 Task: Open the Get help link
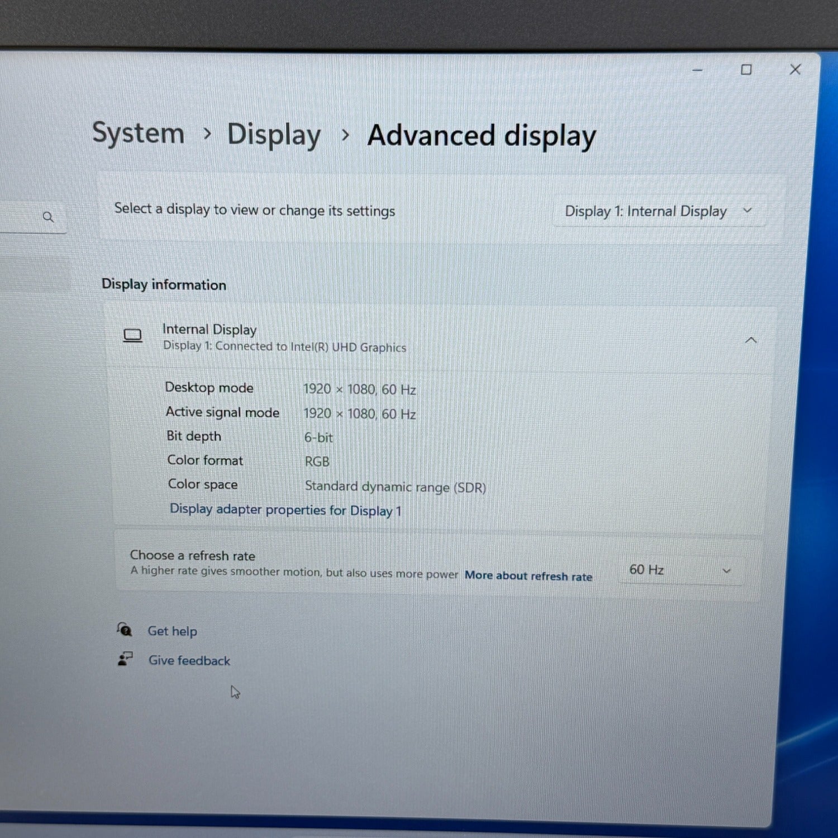coord(172,631)
